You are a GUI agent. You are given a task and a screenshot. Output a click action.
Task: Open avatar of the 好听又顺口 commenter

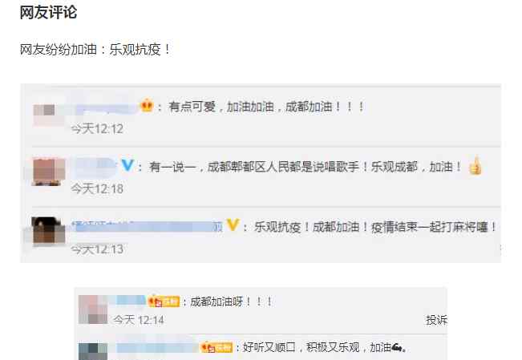point(93,351)
